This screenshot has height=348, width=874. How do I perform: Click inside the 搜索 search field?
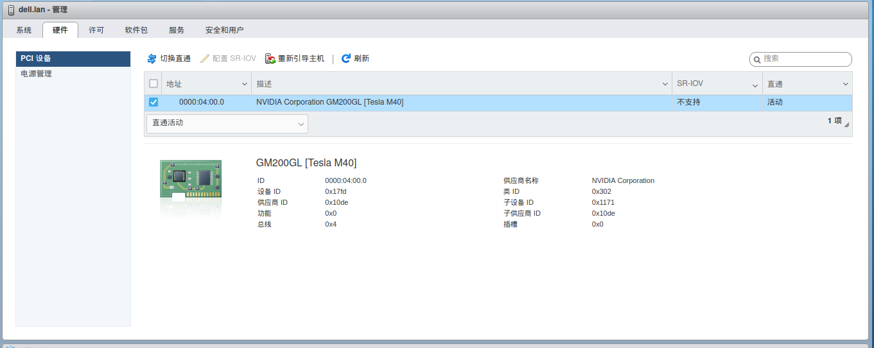(x=805, y=58)
